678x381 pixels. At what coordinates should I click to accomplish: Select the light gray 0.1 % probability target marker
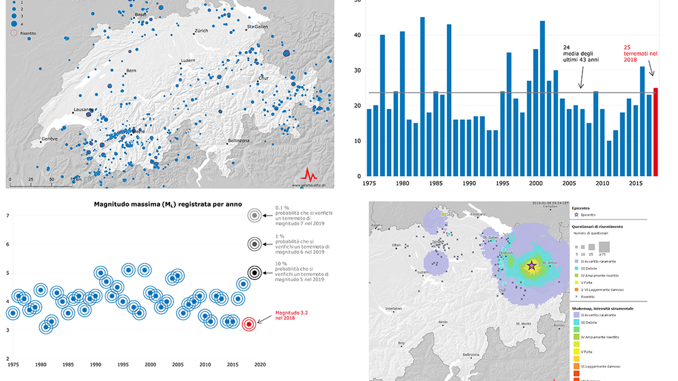[255, 216]
